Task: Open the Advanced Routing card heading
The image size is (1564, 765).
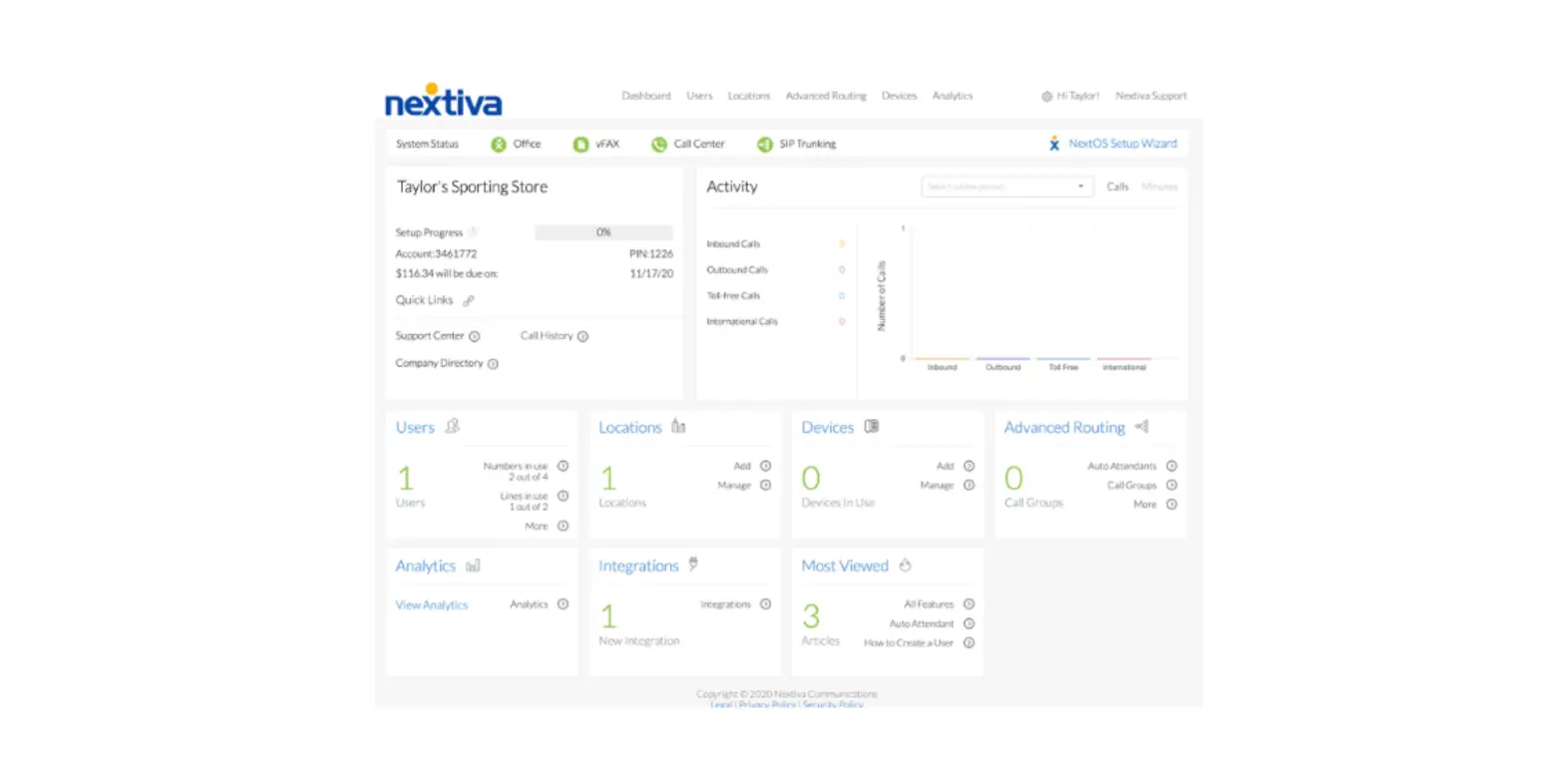Action: [x=1064, y=428]
